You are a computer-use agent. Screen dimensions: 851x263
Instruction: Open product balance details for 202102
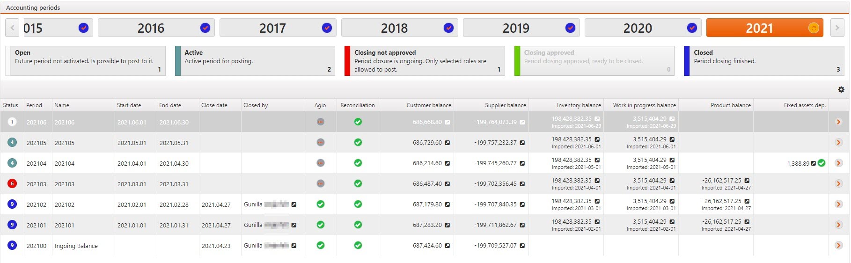pyautogui.click(x=747, y=201)
